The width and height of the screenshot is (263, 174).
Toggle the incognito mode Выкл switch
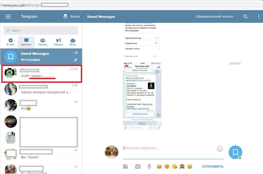coord(72,17)
